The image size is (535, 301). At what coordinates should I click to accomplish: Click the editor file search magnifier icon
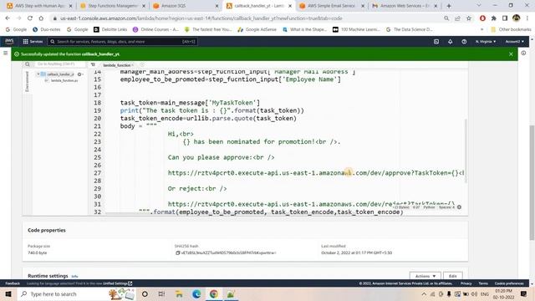click(x=28, y=64)
